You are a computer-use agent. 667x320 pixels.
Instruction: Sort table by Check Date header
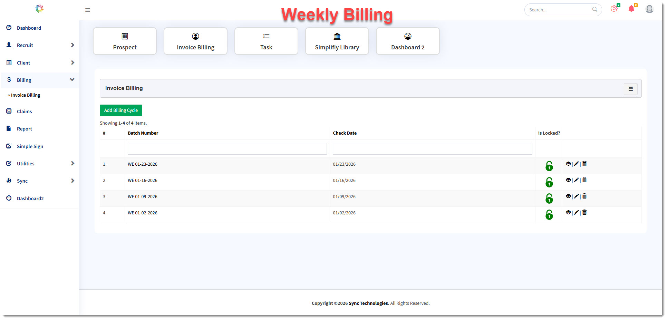point(345,133)
